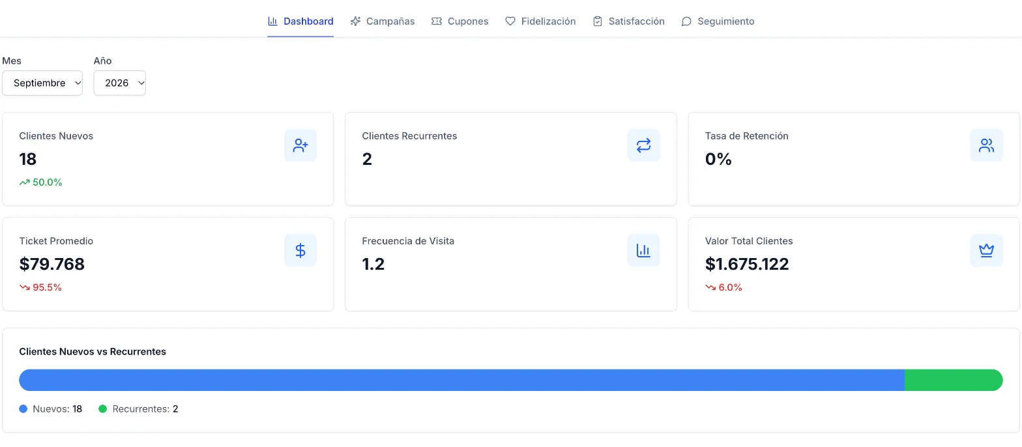Click the $79.768 ticket value

pyautogui.click(x=52, y=264)
